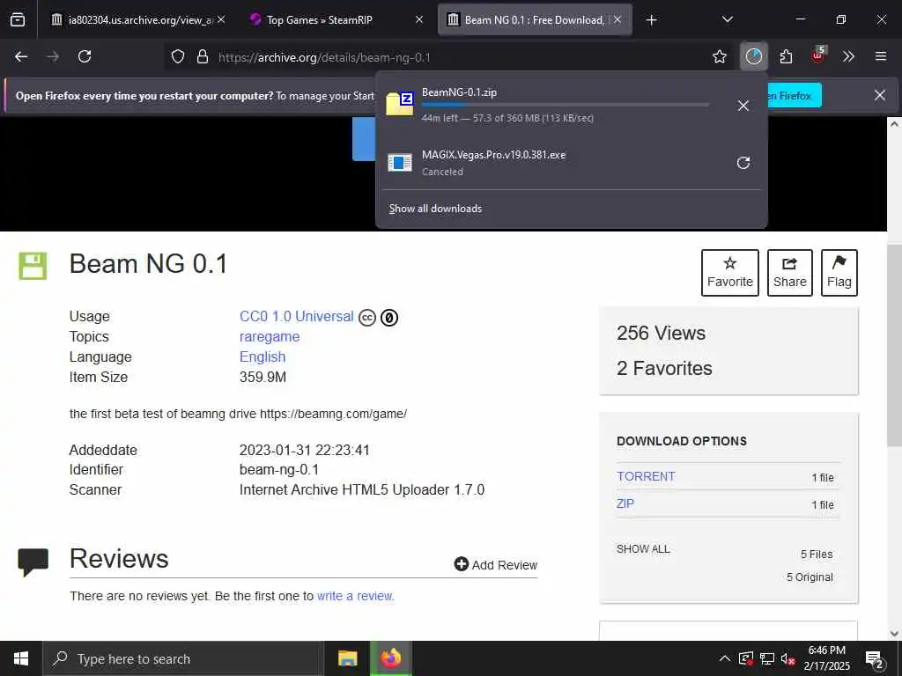Viewport: 902px width, 676px height.
Task: Show hidden system tray icons
Action: click(x=725, y=658)
